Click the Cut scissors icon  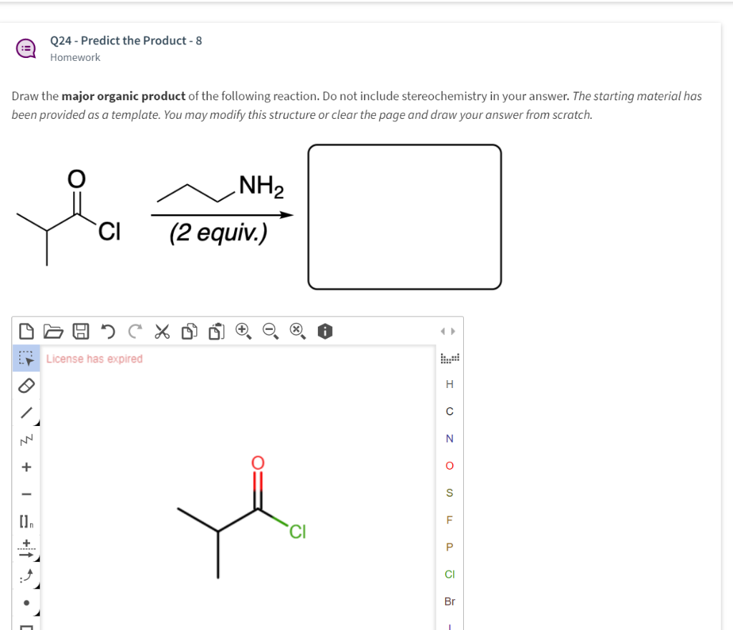click(162, 331)
